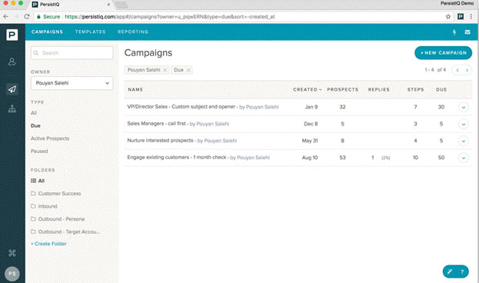Expand options for Engage existing customers campaign
The width and height of the screenshot is (479, 283).
pyautogui.click(x=463, y=158)
